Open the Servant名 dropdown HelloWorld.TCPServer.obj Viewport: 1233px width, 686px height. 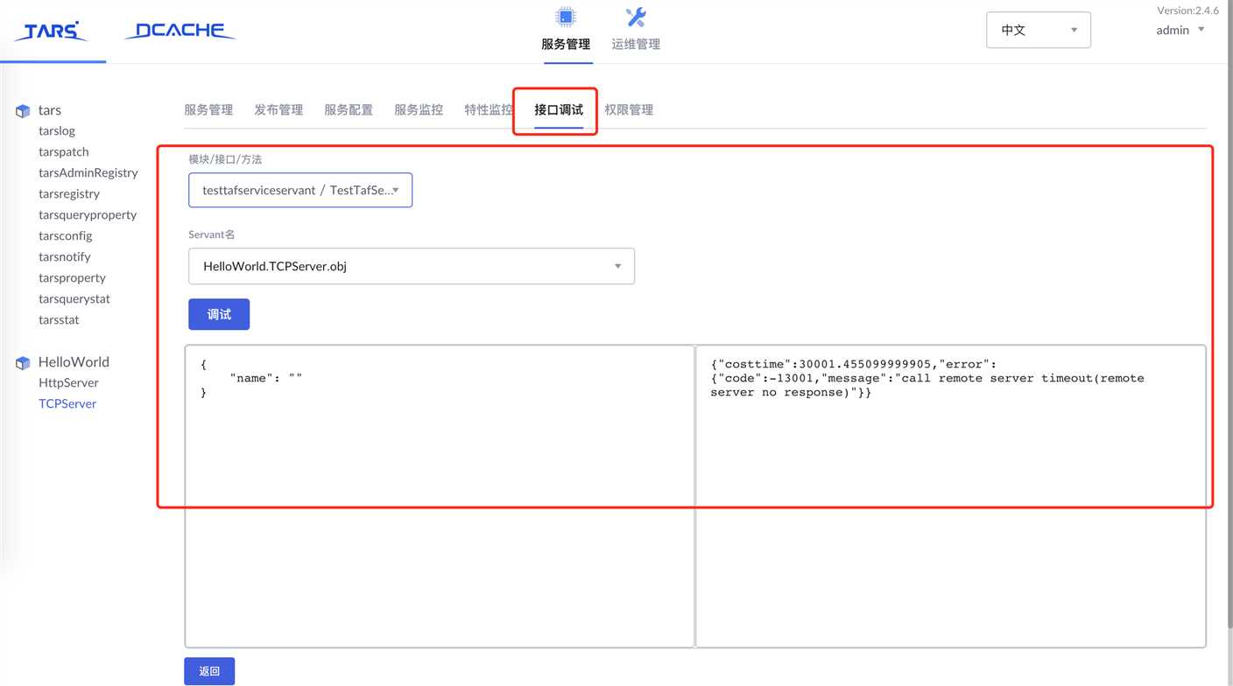point(412,266)
